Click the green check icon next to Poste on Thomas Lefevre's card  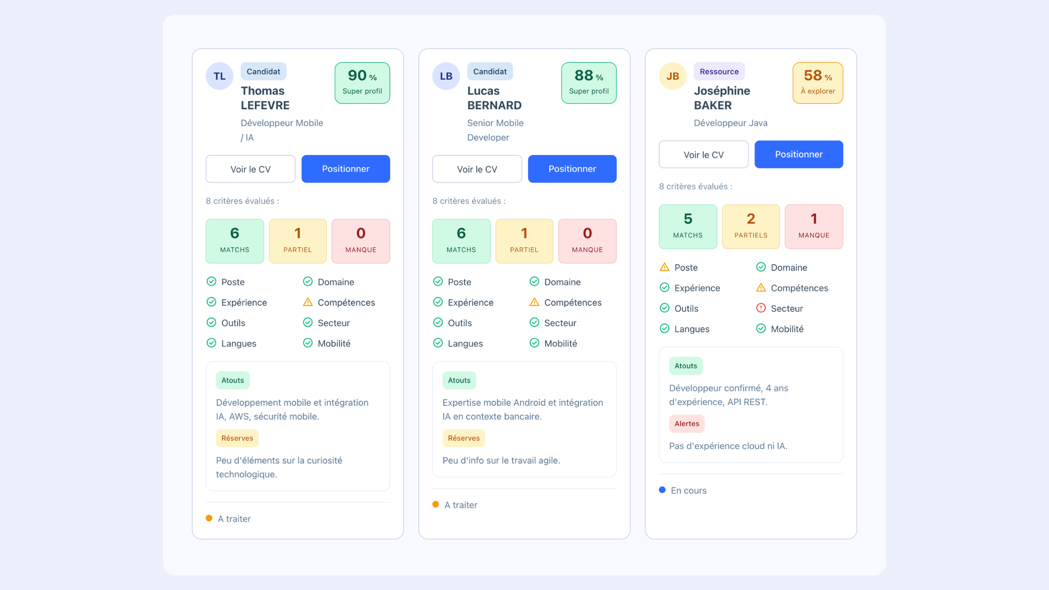pos(211,281)
